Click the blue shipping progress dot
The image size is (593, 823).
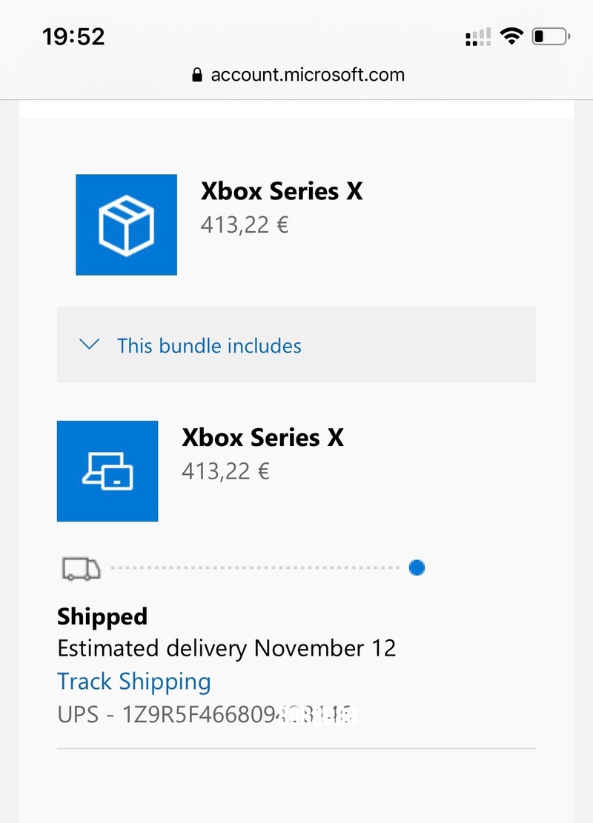pyautogui.click(x=417, y=568)
